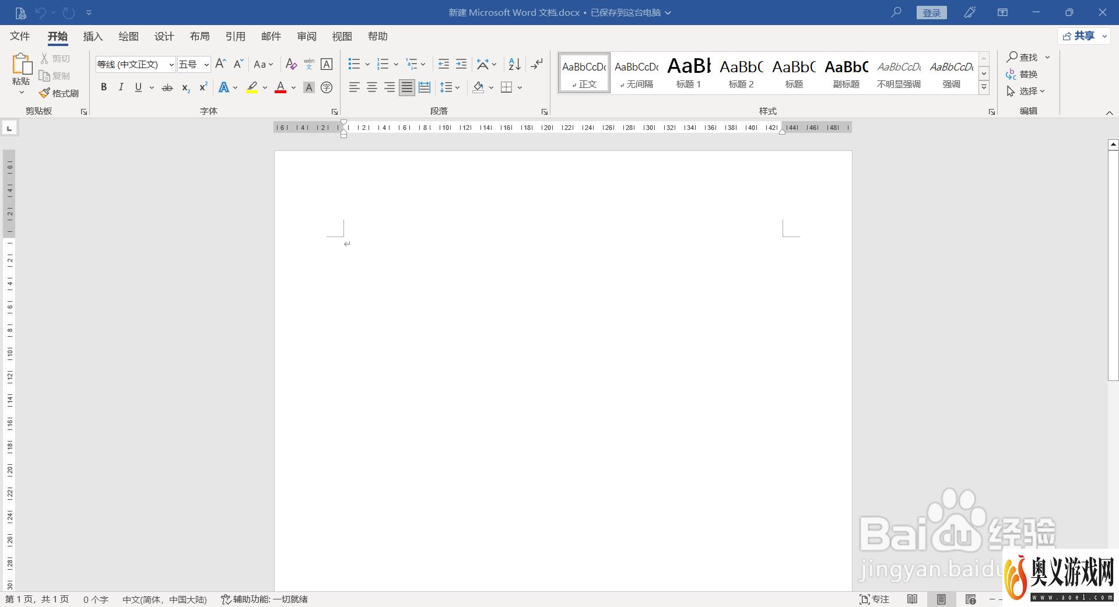This screenshot has height=607, width=1119.
Task: Undo the last action
Action: pos(40,12)
